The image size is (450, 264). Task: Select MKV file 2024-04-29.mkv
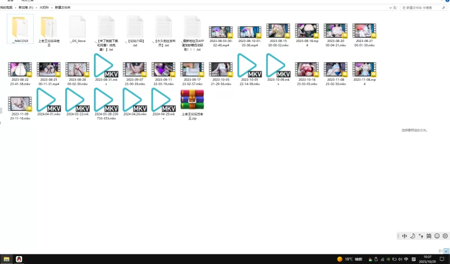164,104
